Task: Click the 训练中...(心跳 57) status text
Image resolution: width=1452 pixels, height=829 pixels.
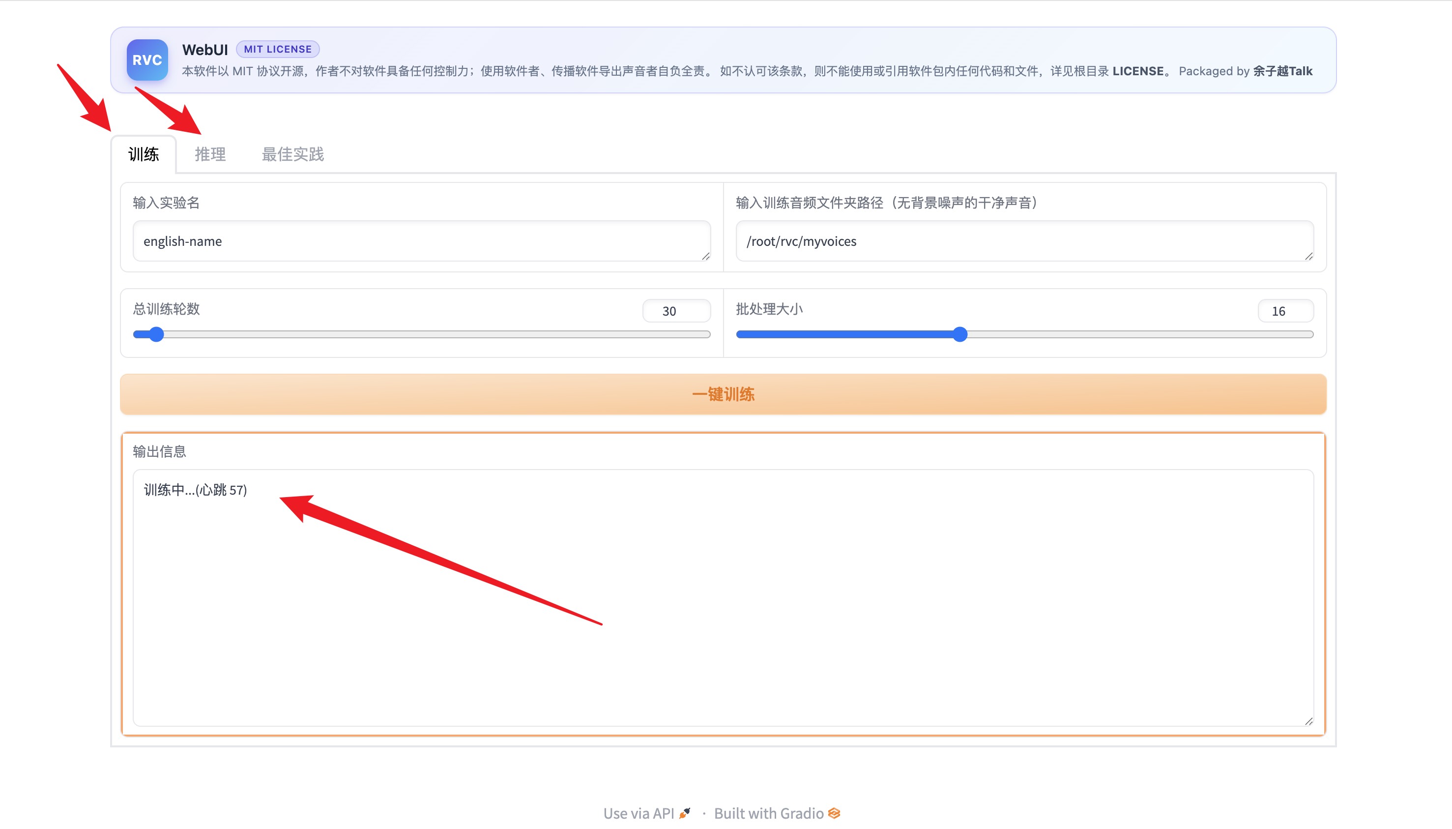Action: [195, 490]
